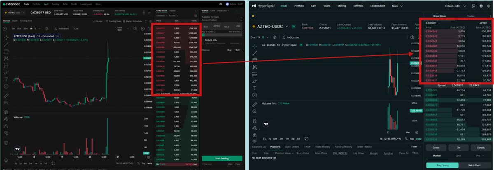Viewport: 494px width, 170px height.
Task: Click bid price 0.026700 in Hyperliquid order book
Action: [x=431, y=90]
